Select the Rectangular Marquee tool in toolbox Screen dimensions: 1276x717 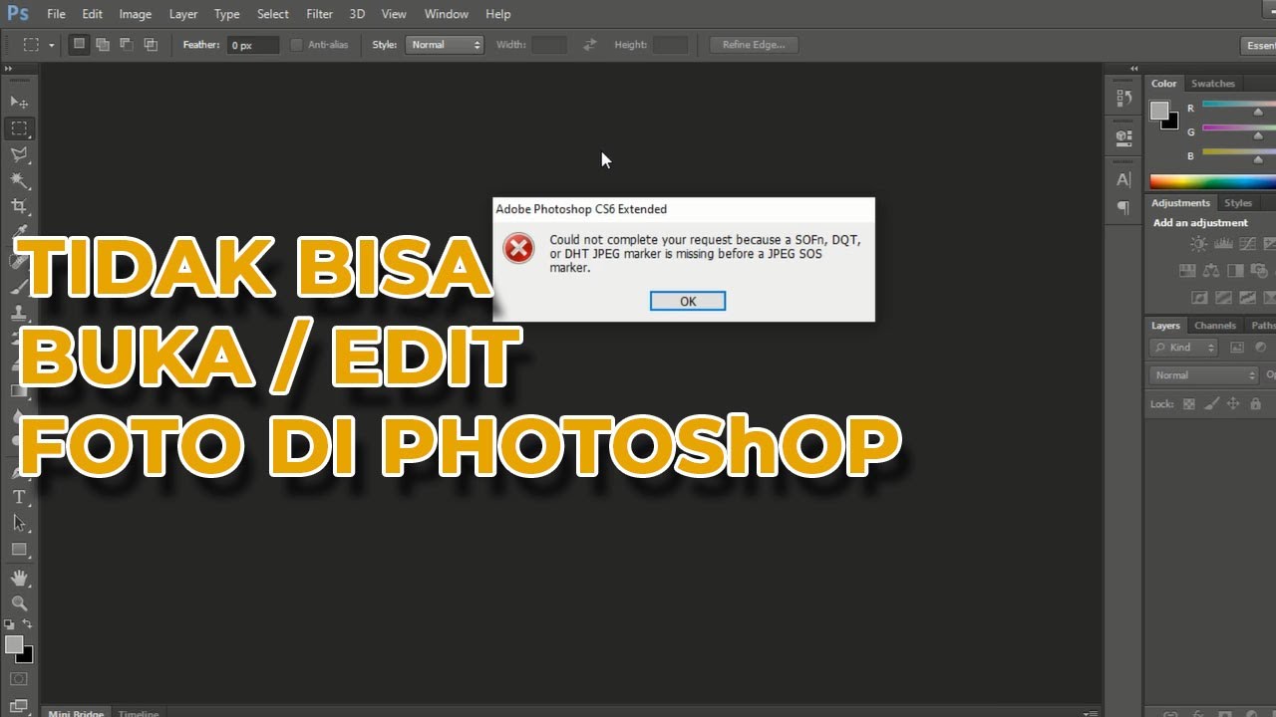pos(19,128)
